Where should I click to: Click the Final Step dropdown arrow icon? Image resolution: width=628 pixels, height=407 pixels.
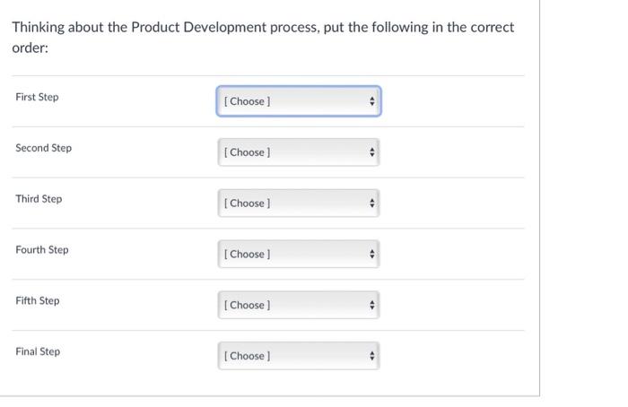point(372,357)
